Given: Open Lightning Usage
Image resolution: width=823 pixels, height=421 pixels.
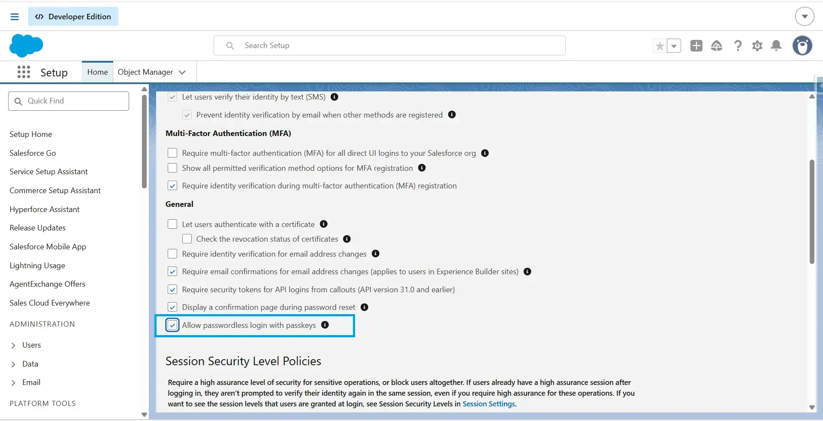Looking at the screenshot, I should (37, 266).
